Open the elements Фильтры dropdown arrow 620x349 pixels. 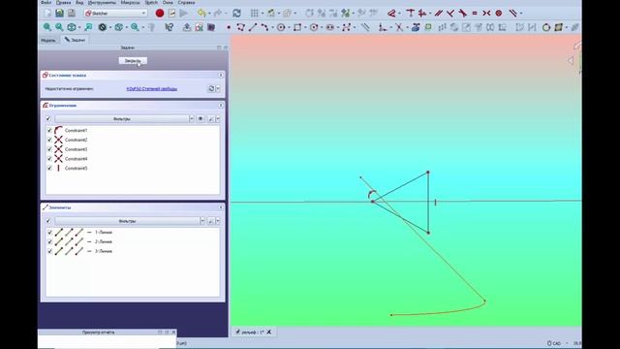pyautogui.click(x=202, y=221)
